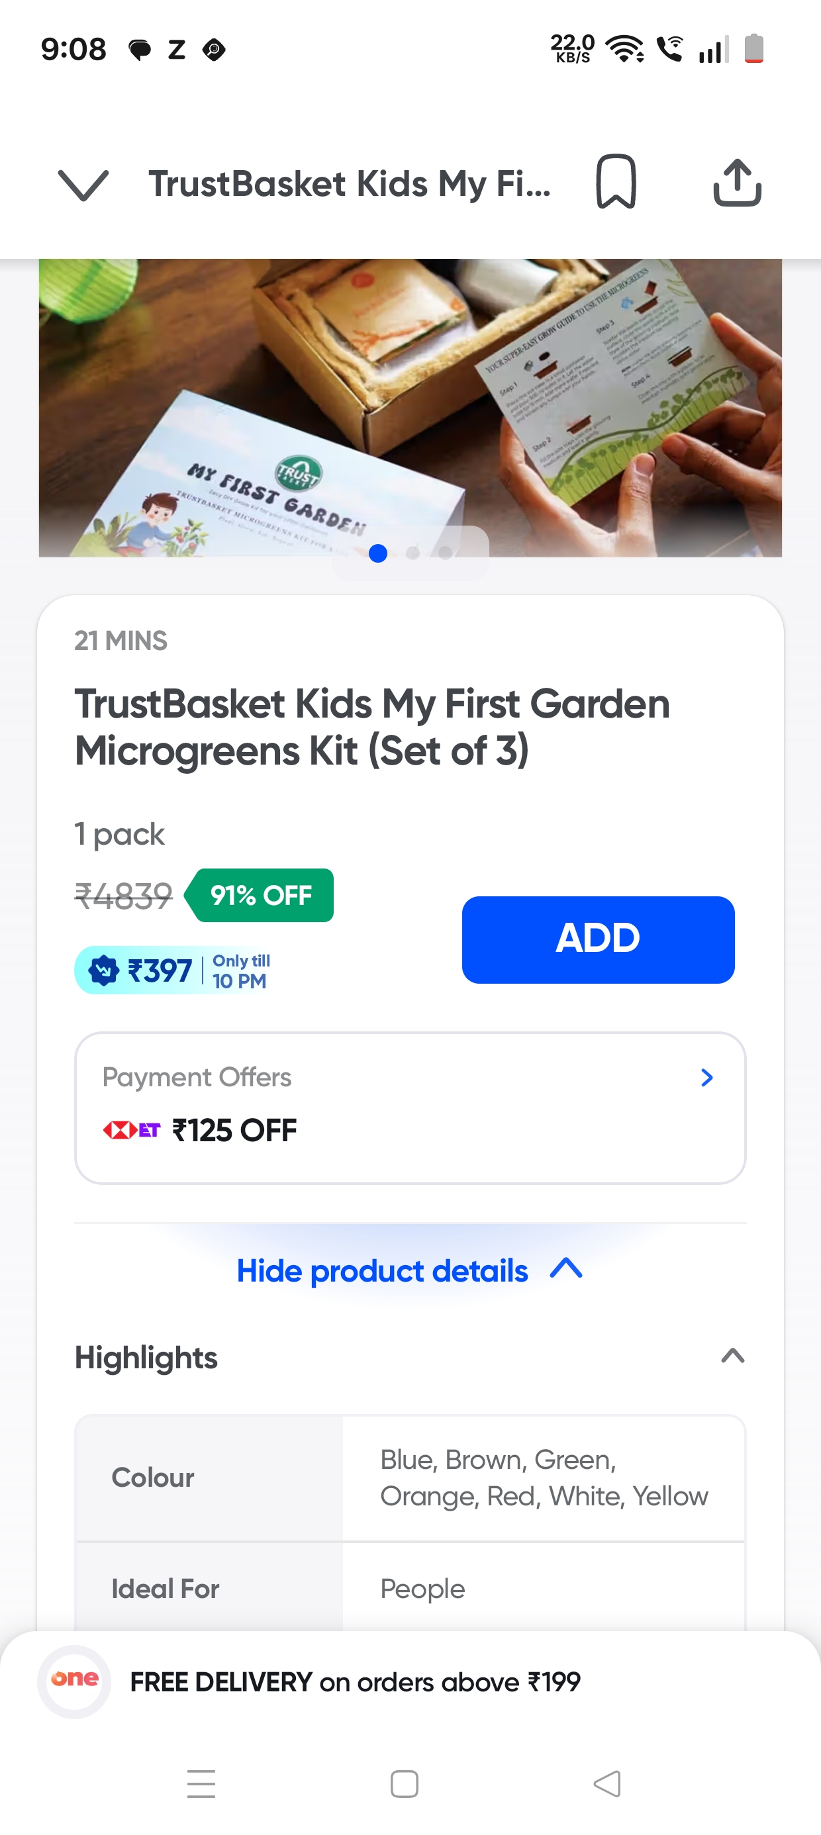
Task: Tap the ₹125 OFF bank offer logo
Action: [x=132, y=1130]
